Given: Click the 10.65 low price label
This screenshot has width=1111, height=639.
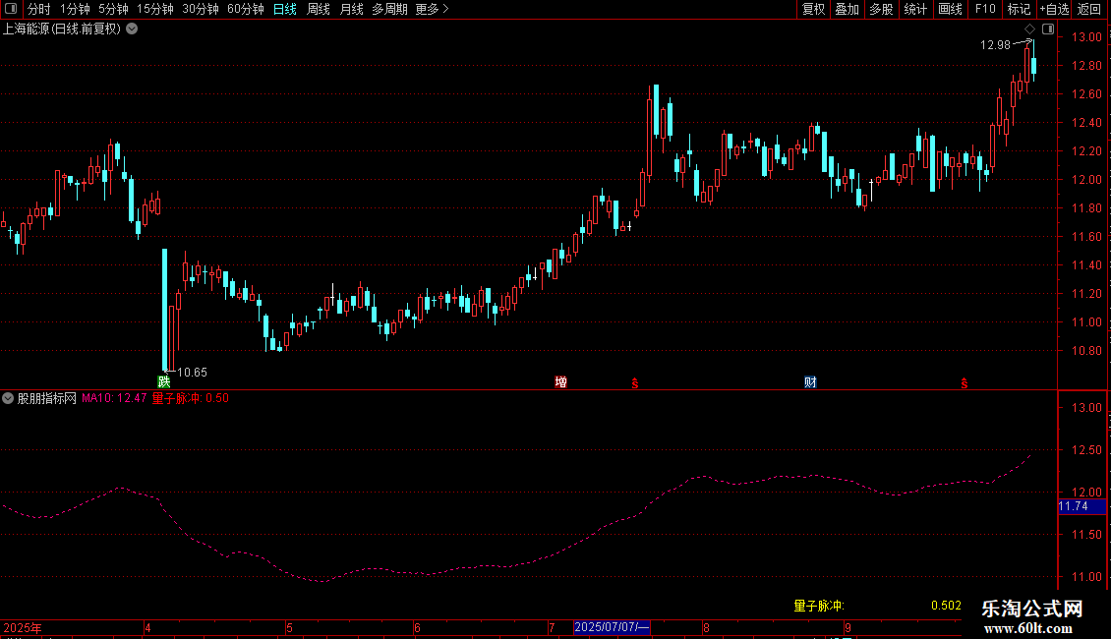Looking at the screenshot, I should (x=192, y=372).
